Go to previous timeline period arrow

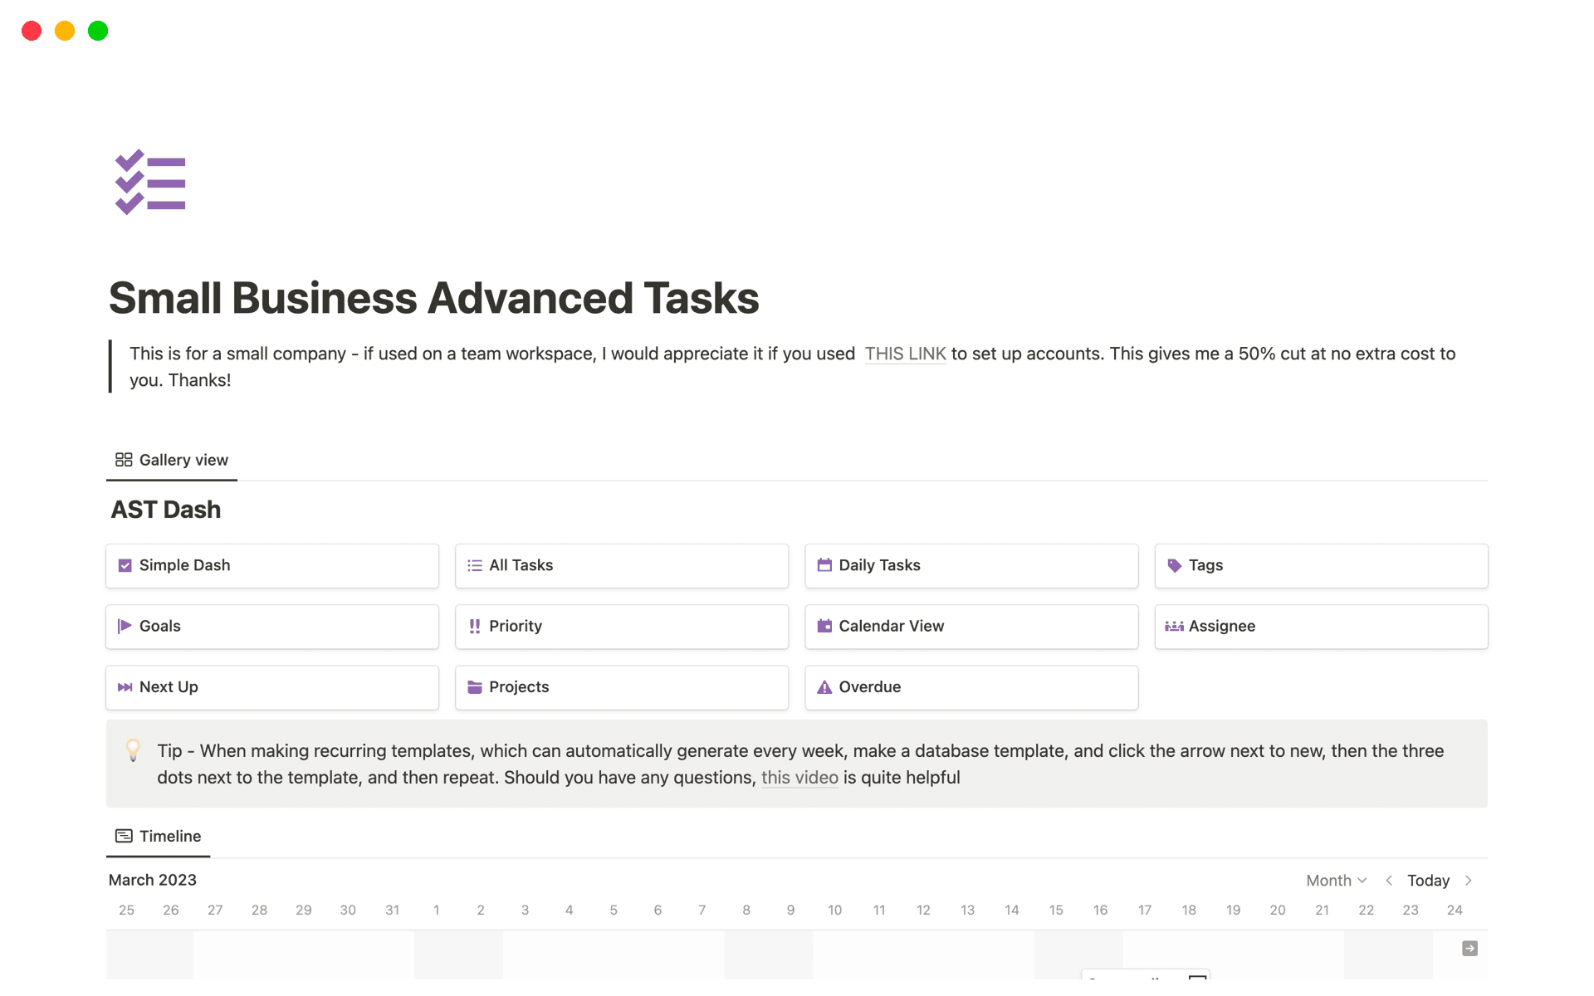[x=1389, y=881]
